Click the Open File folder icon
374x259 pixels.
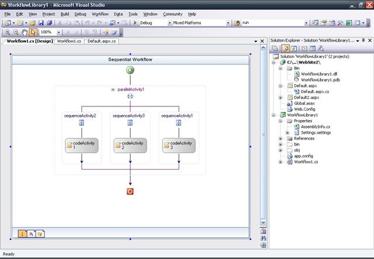[33, 23]
